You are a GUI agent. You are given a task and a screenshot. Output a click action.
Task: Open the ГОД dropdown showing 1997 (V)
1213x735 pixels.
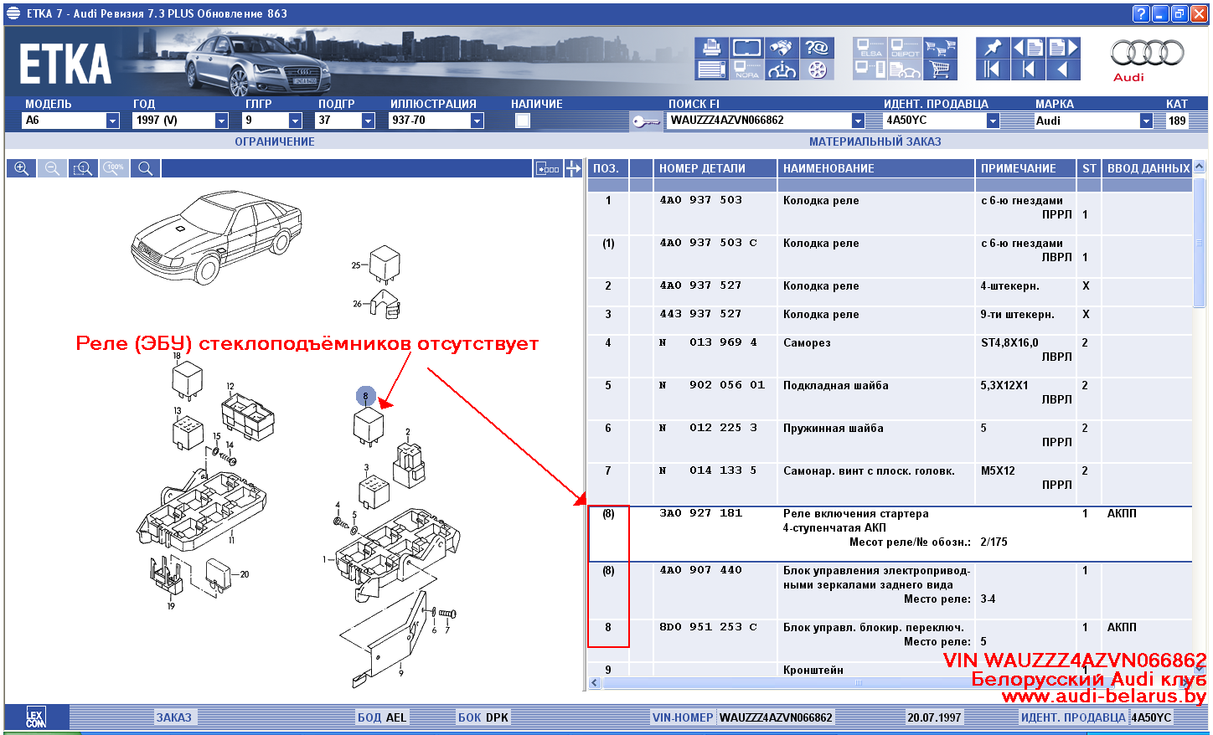point(221,121)
